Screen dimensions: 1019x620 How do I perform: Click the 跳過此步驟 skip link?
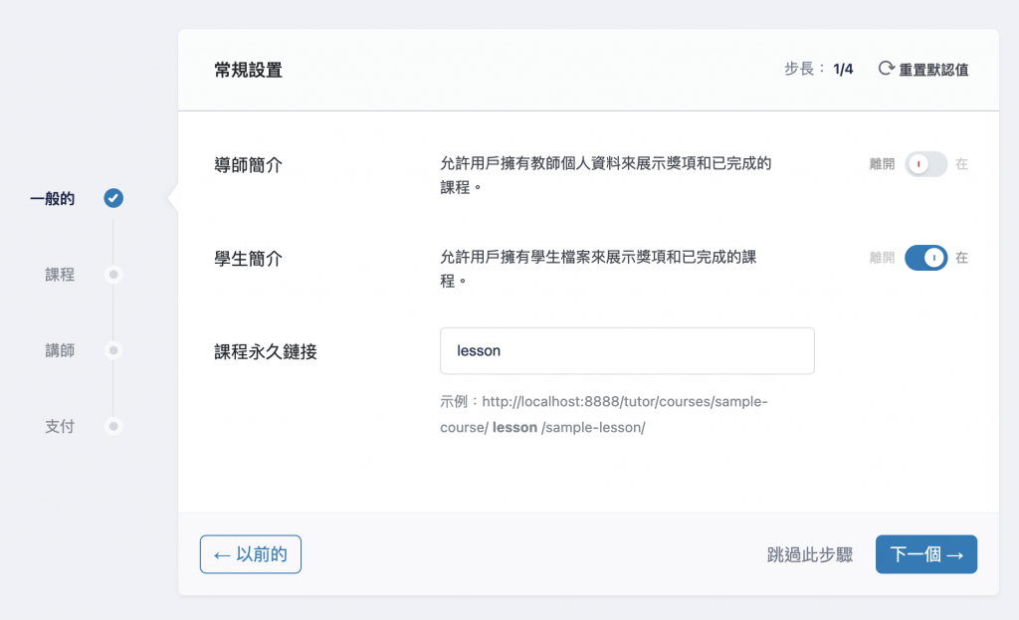810,554
